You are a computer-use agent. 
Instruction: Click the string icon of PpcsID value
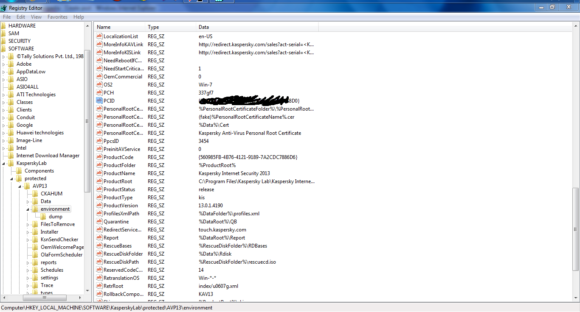[x=99, y=141]
